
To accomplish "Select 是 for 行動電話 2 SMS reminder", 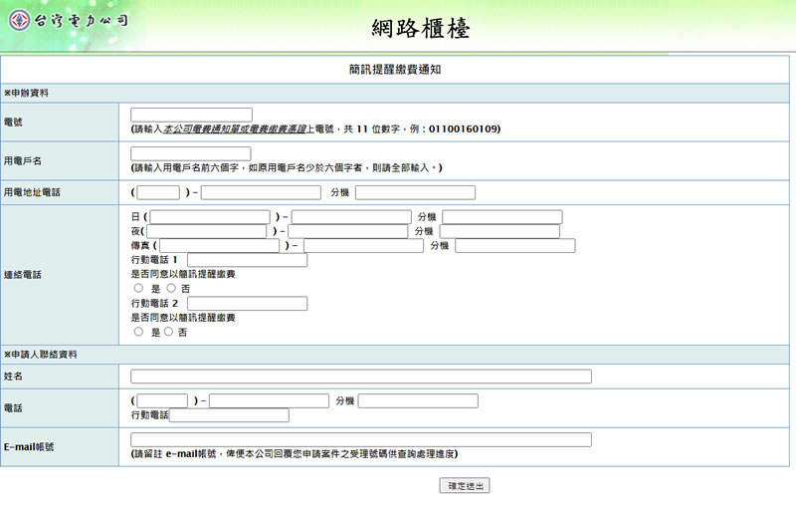I will point(138,332).
